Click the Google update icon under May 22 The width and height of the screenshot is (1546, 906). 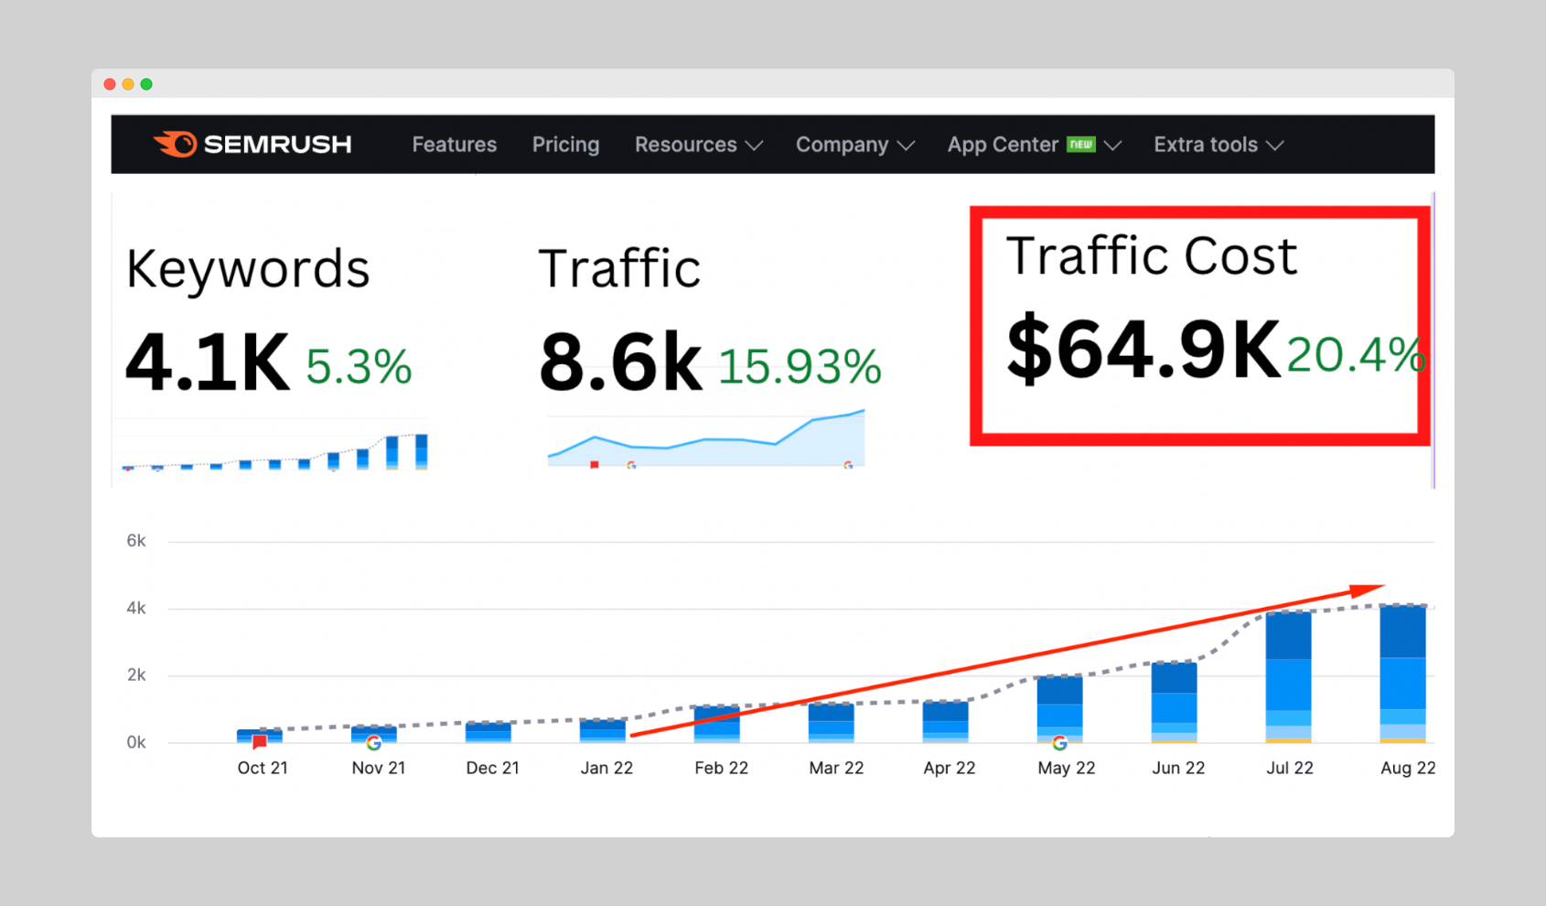point(1059,743)
